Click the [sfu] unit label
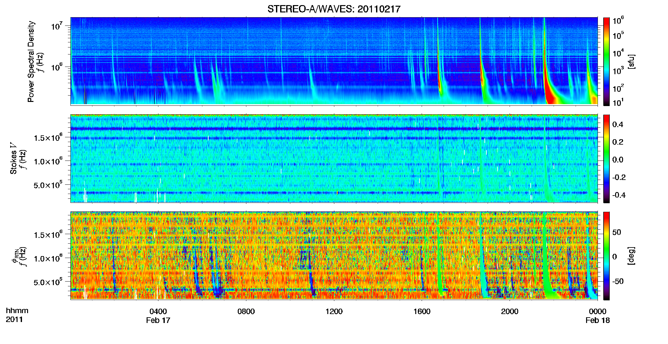Image resolution: width=668 pixels, height=344 pixels. (x=631, y=61)
